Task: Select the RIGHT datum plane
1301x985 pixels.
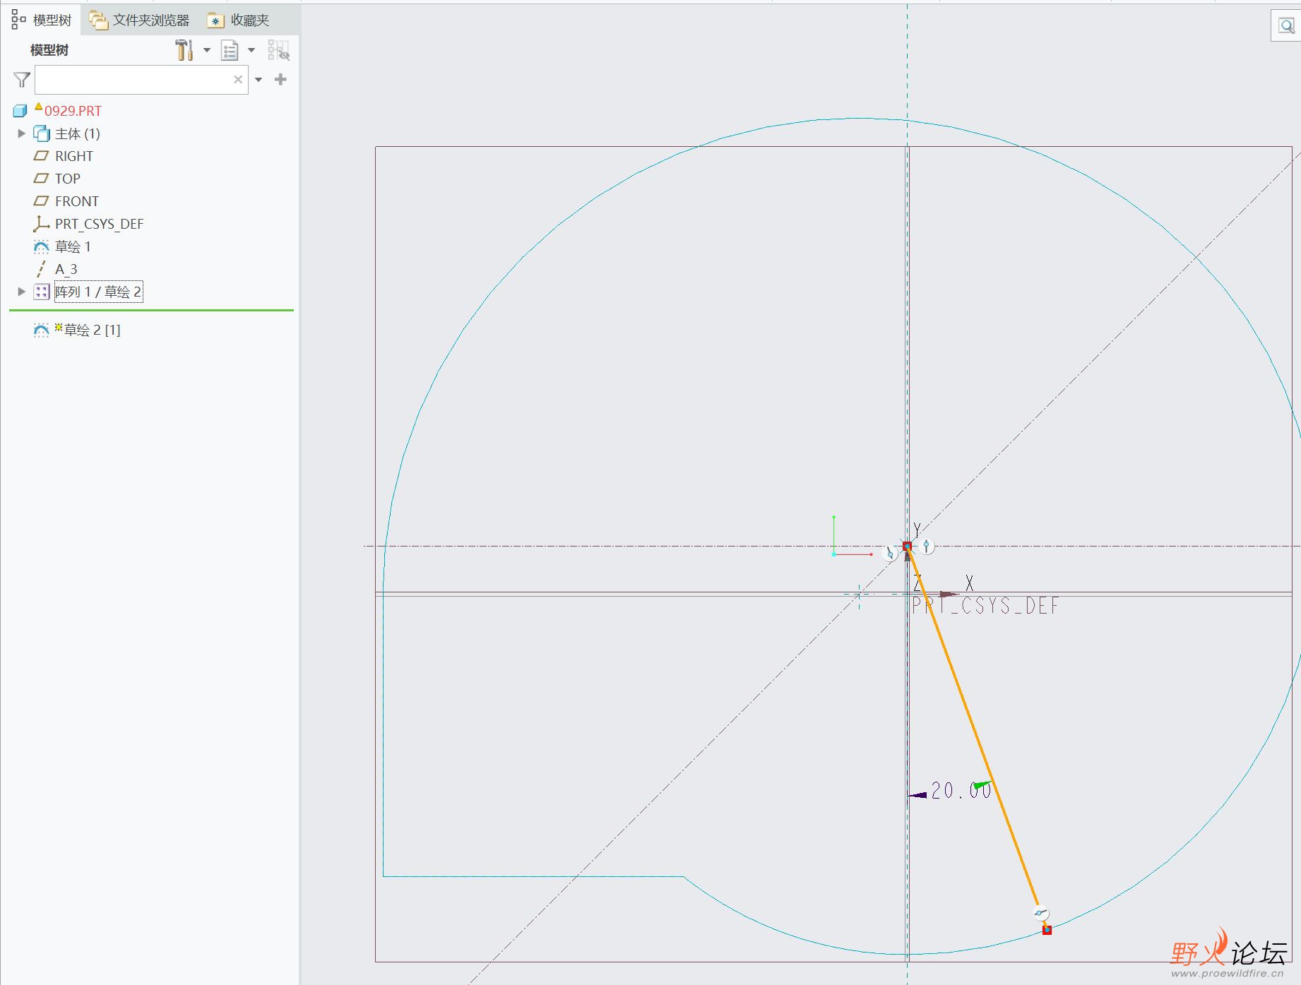Action: [x=74, y=156]
